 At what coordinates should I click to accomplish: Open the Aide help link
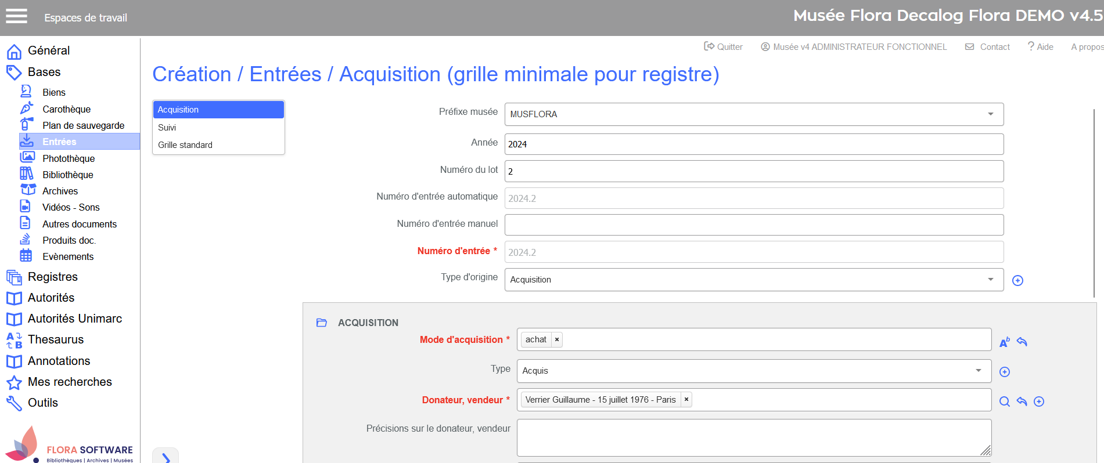(x=1040, y=47)
